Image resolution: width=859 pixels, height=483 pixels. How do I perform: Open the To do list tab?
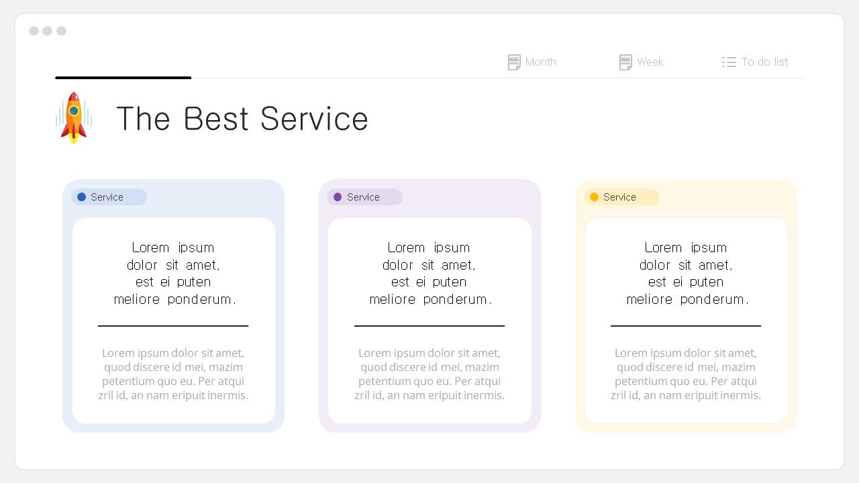pos(764,62)
